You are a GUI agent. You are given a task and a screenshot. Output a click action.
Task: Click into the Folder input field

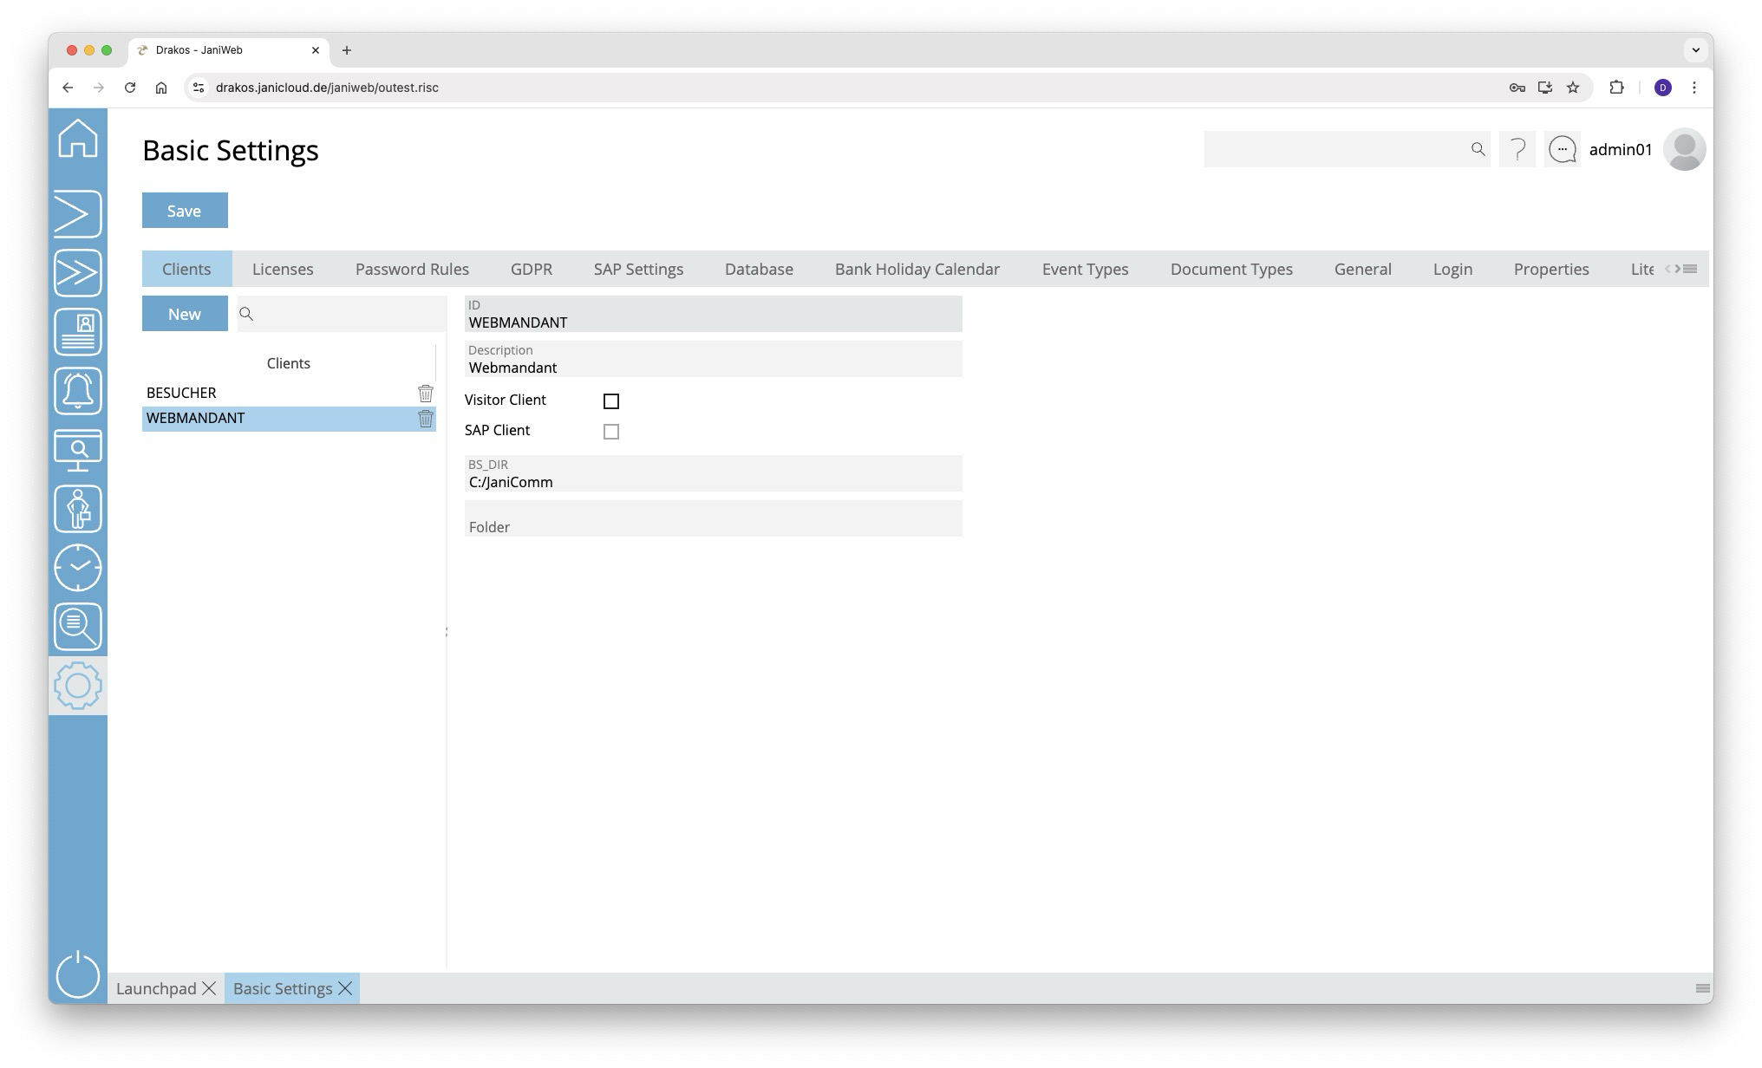pyautogui.click(x=713, y=519)
